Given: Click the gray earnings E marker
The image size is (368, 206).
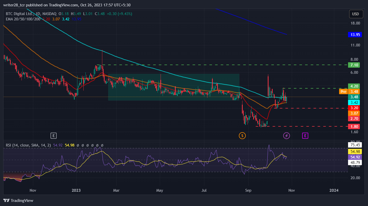Looking at the screenshot, I should click(x=53, y=136).
